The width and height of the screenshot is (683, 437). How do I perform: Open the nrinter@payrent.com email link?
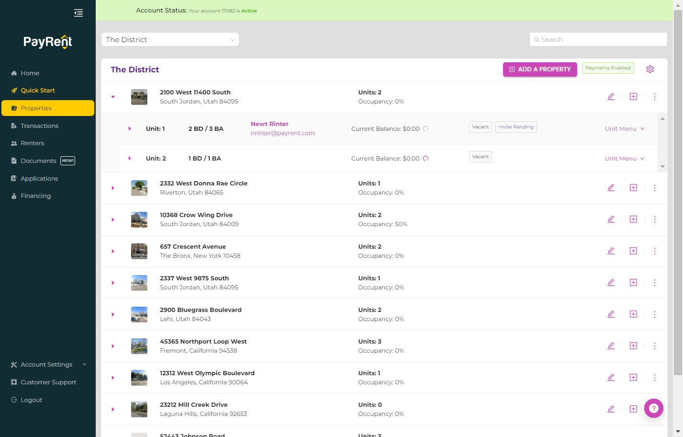click(x=283, y=133)
